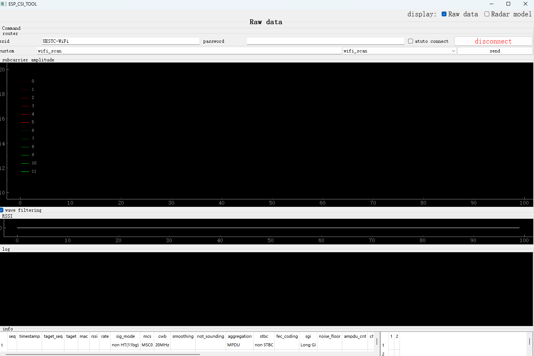
Task: Select the seq column header
Action: [12, 336]
